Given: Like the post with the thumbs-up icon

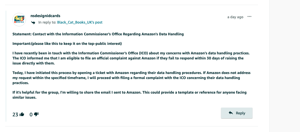Looking at the screenshot, I should coord(22,114).
